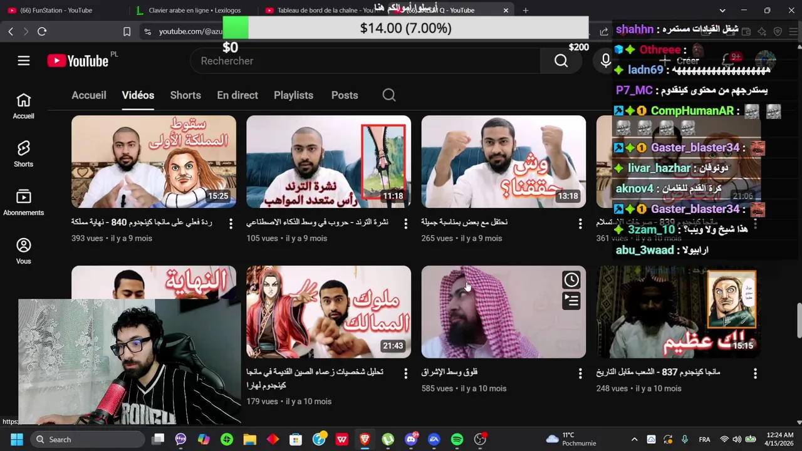Add فلوق وسط الإشراق video to queue

click(571, 301)
